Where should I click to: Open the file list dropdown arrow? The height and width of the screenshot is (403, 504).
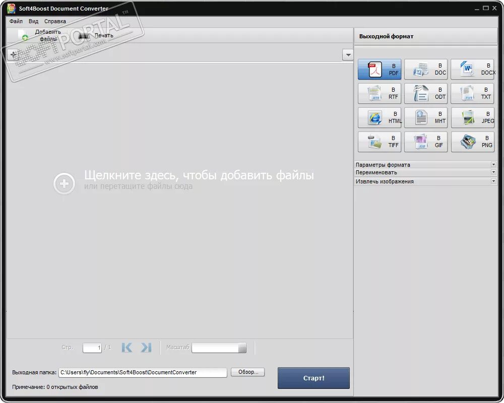[x=348, y=54]
